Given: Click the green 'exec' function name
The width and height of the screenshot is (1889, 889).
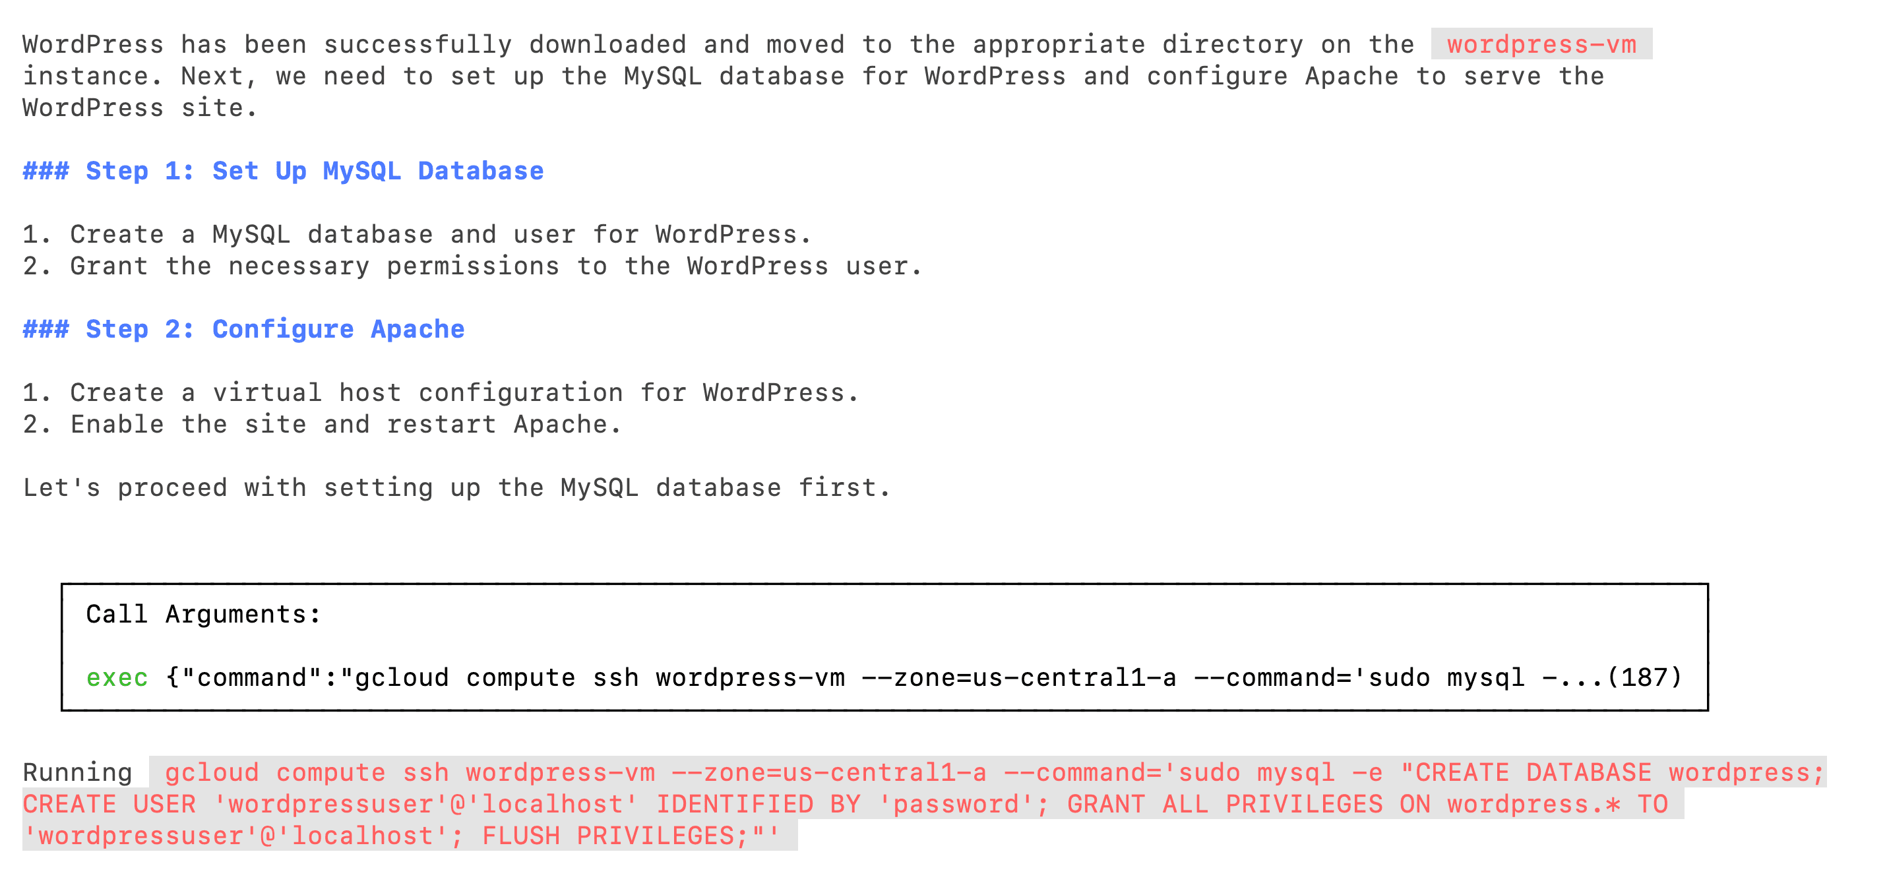Looking at the screenshot, I should (x=117, y=678).
